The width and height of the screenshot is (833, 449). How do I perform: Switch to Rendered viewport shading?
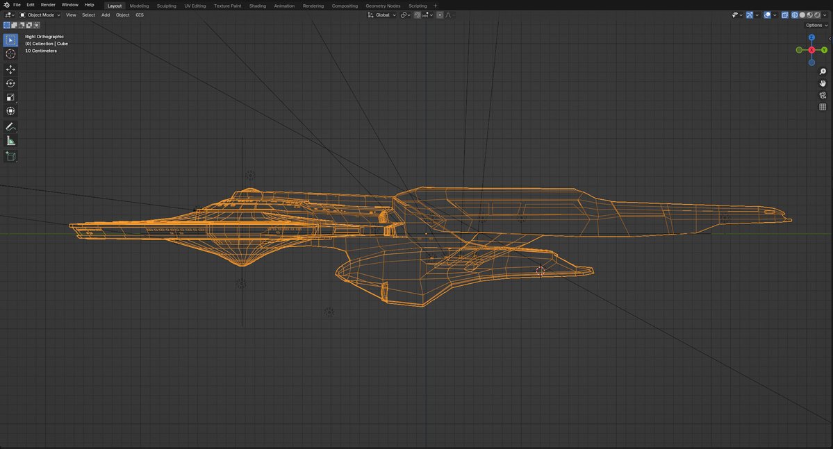(x=817, y=15)
